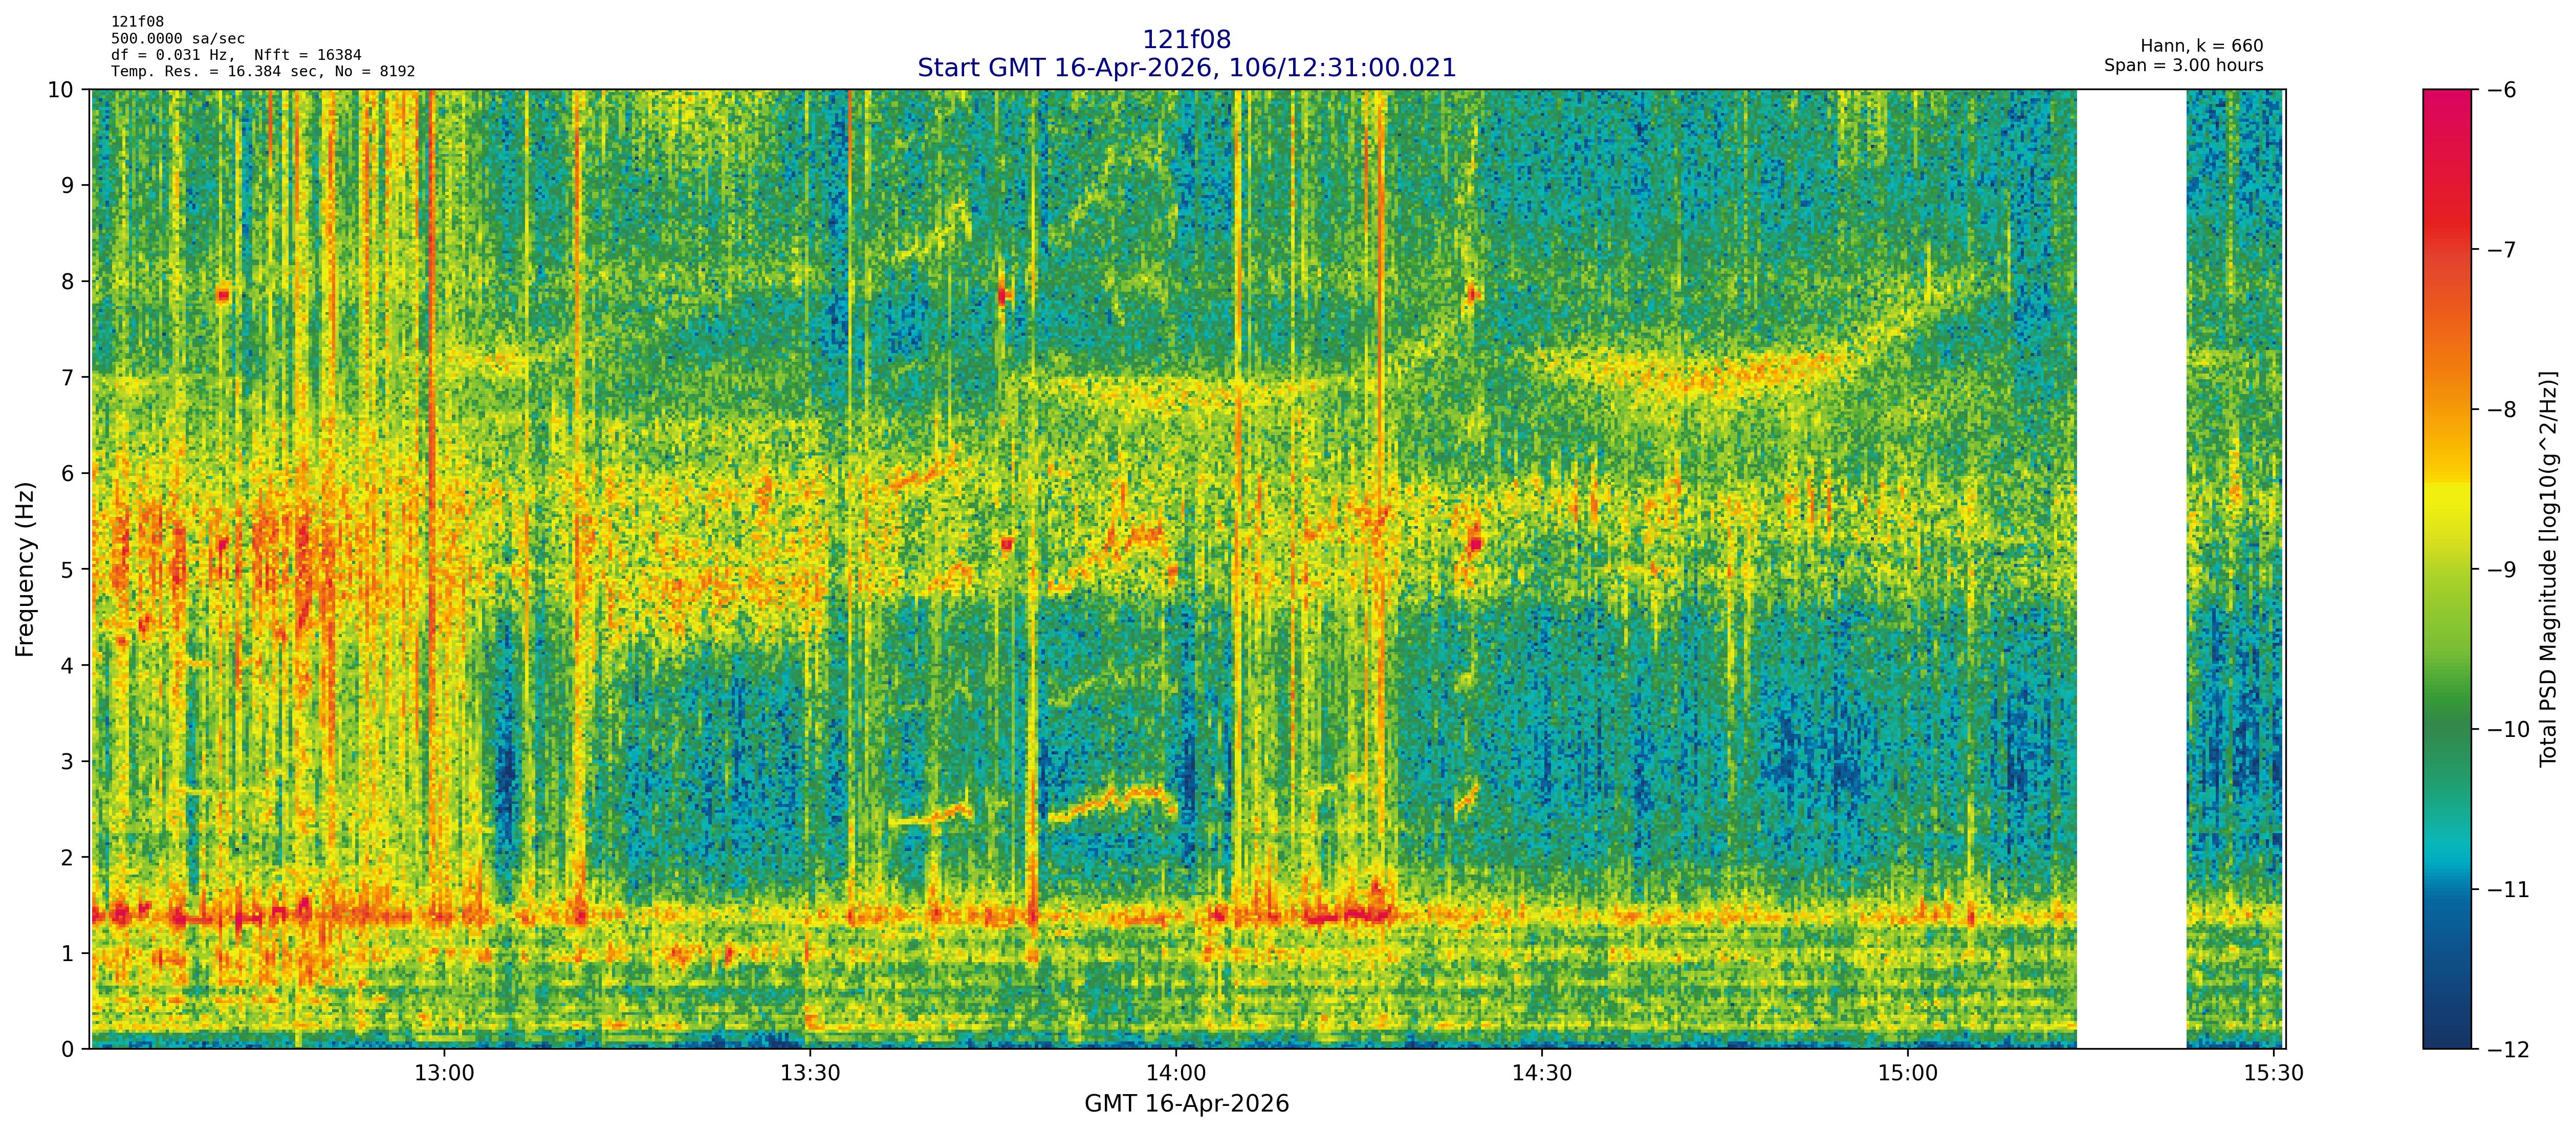Click the 14:00 time axis label
2576x1132 pixels.
(x=1176, y=1074)
